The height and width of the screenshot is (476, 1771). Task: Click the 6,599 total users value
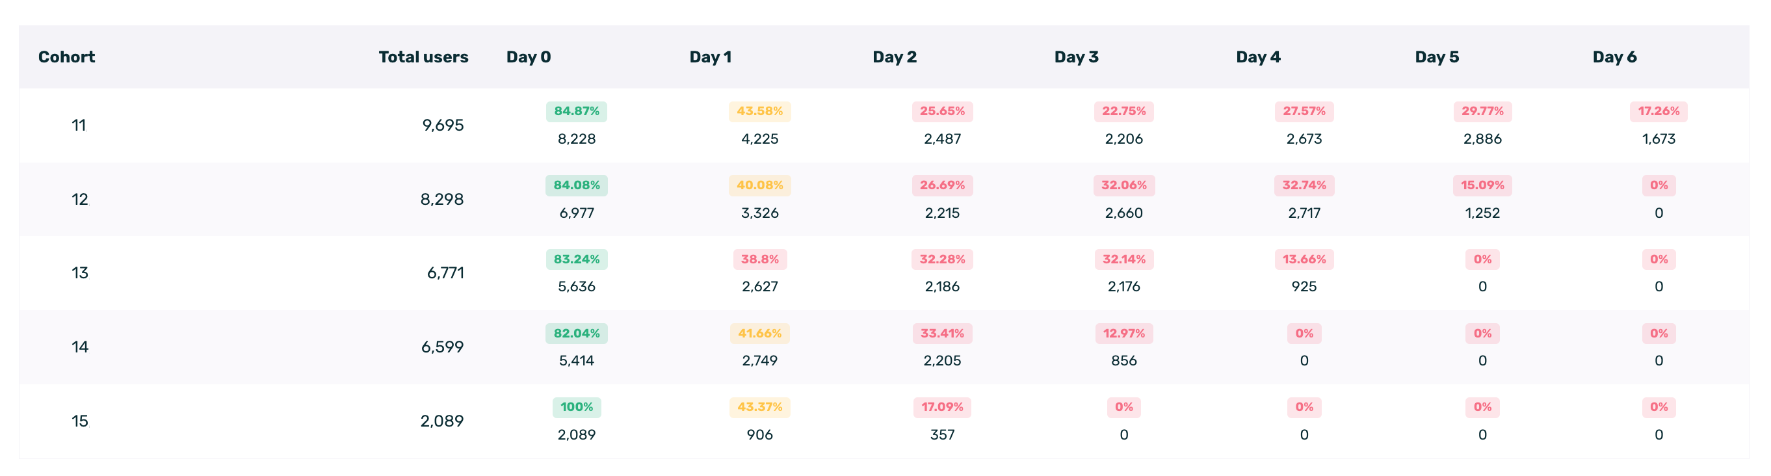pyautogui.click(x=442, y=347)
